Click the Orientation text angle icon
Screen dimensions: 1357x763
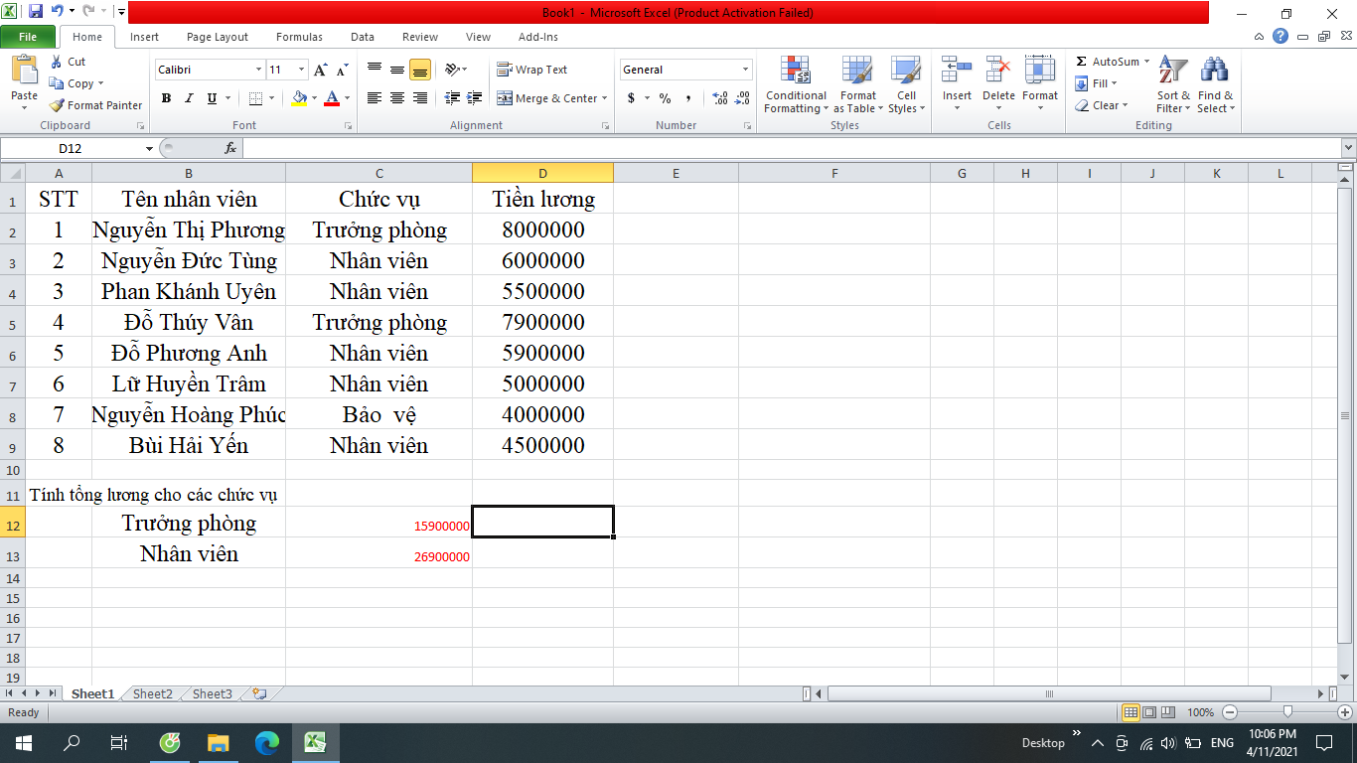[x=452, y=70]
